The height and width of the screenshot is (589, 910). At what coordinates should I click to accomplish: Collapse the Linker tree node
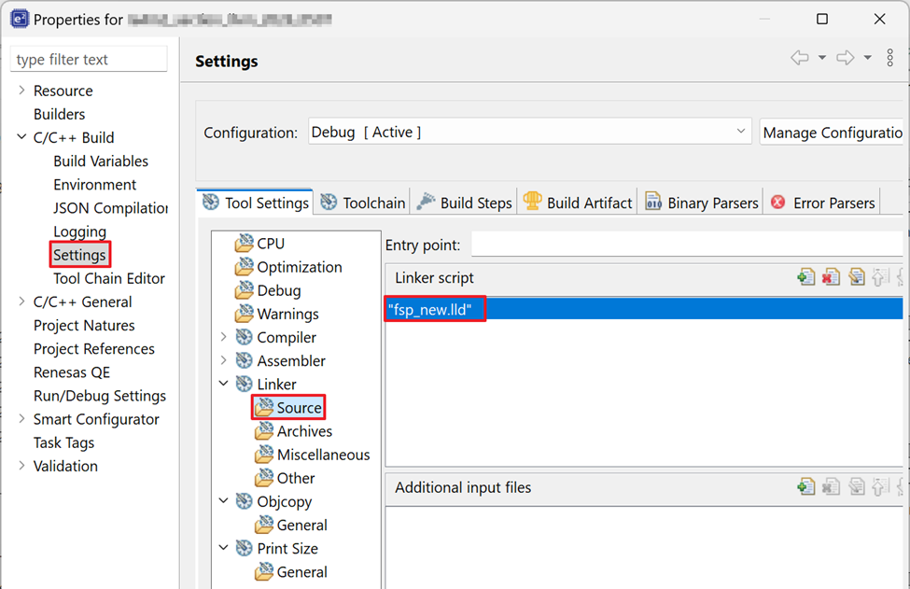[223, 384]
